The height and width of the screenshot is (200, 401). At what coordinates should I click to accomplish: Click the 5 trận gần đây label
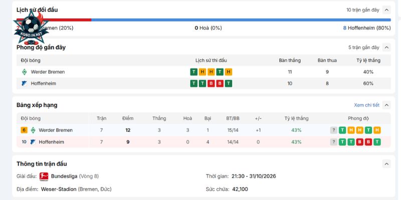pyautogui.click(x=364, y=47)
